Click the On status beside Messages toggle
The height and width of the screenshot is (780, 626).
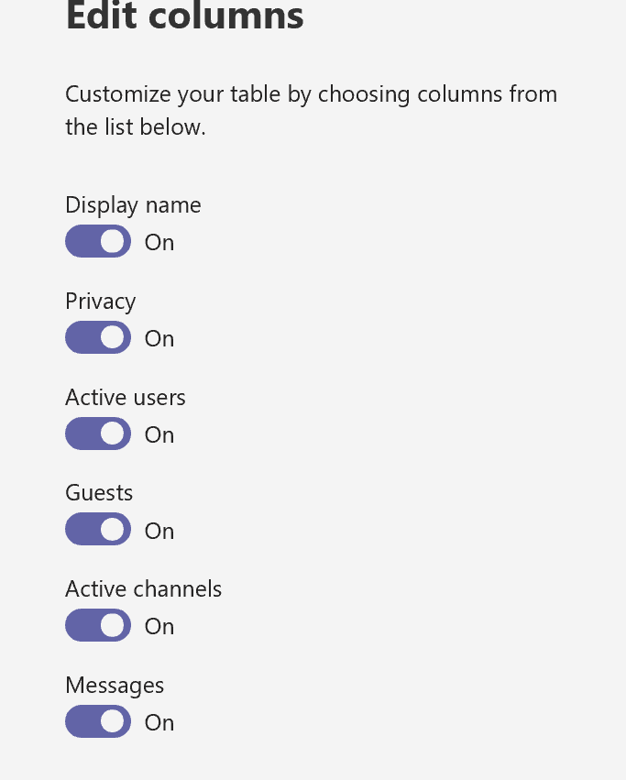point(159,723)
